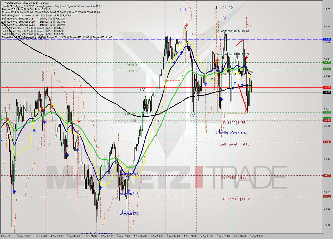Click the red 14.78 price tag

click(327, 87)
